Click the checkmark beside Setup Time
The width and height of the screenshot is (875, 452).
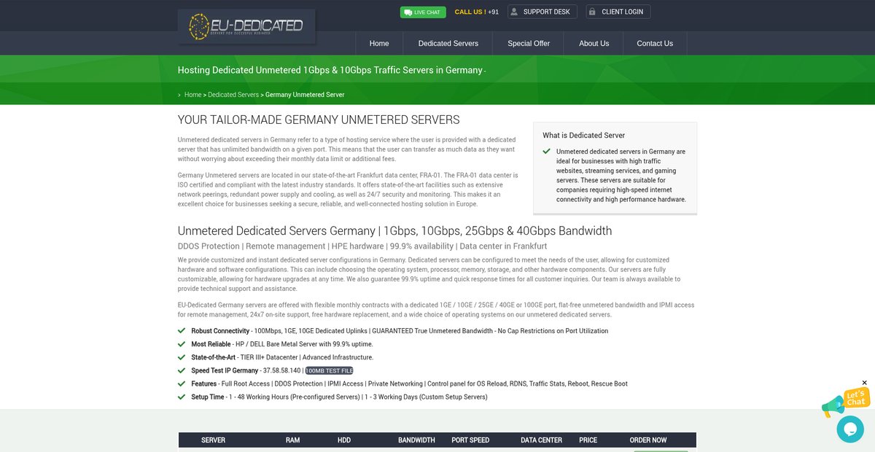182,397
